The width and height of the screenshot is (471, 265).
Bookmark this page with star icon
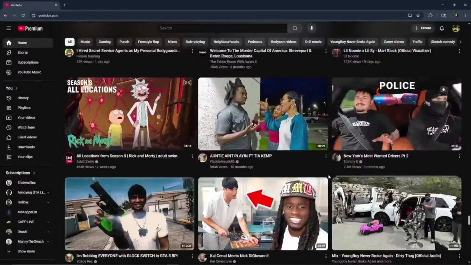(x=418, y=15)
